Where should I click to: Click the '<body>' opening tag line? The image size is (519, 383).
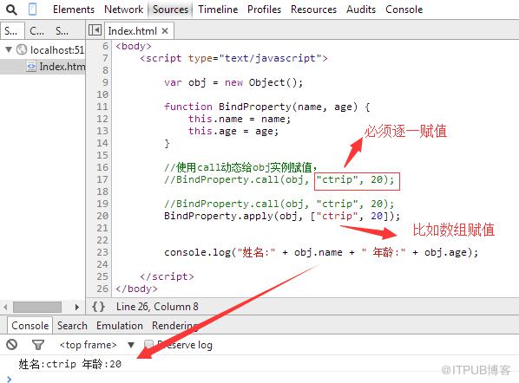point(134,46)
